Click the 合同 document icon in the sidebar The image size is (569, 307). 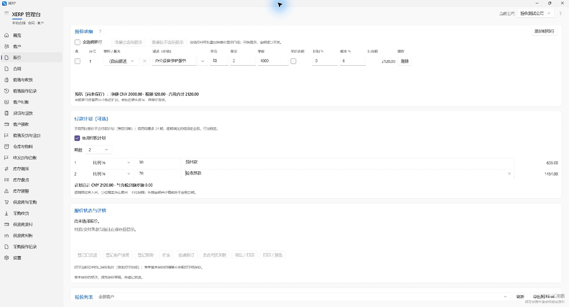[7, 69]
